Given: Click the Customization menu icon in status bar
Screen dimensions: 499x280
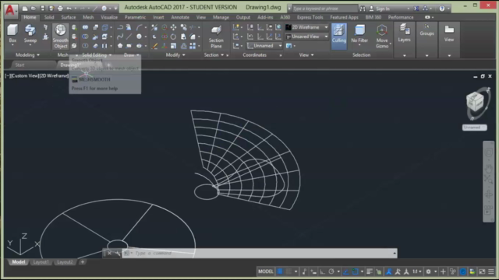Looking at the screenshot, I should tap(491, 271).
